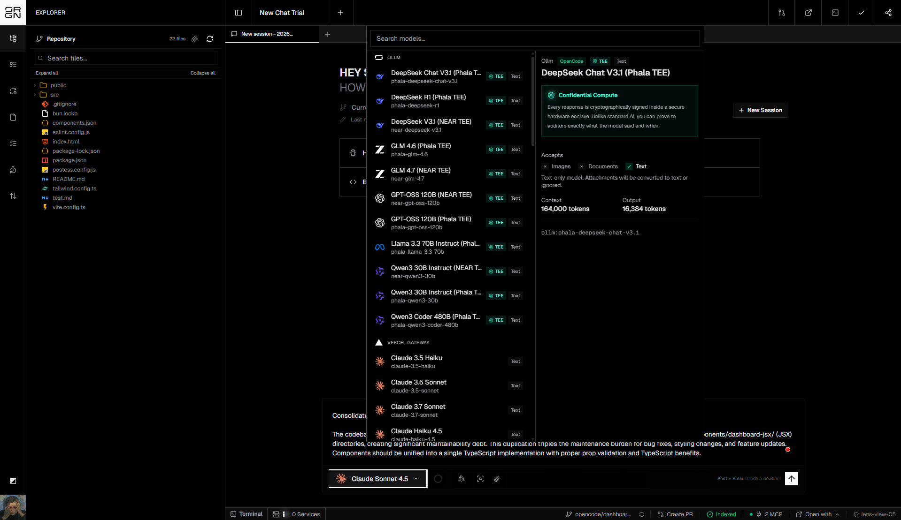The image size is (901, 520).
Task: Click the share icon in top bar
Action: coord(888,13)
